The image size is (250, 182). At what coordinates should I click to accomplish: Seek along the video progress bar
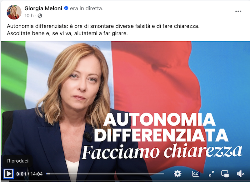click(105, 174)
